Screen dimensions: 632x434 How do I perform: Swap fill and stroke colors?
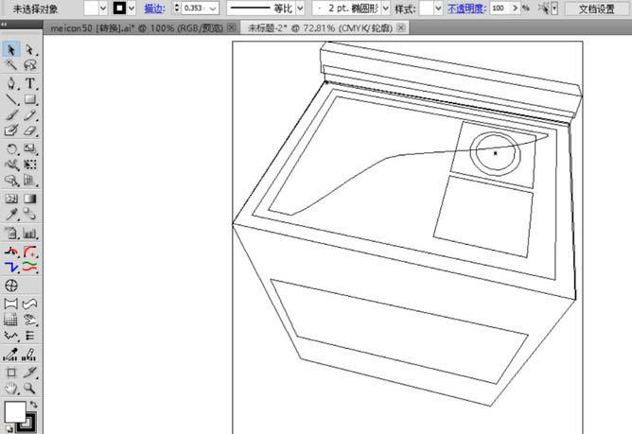click(34, 404)
